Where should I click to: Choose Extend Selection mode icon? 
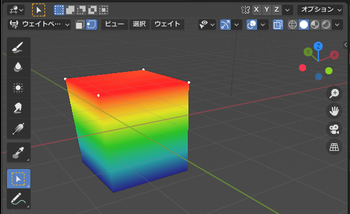click(x=70, y=10)
